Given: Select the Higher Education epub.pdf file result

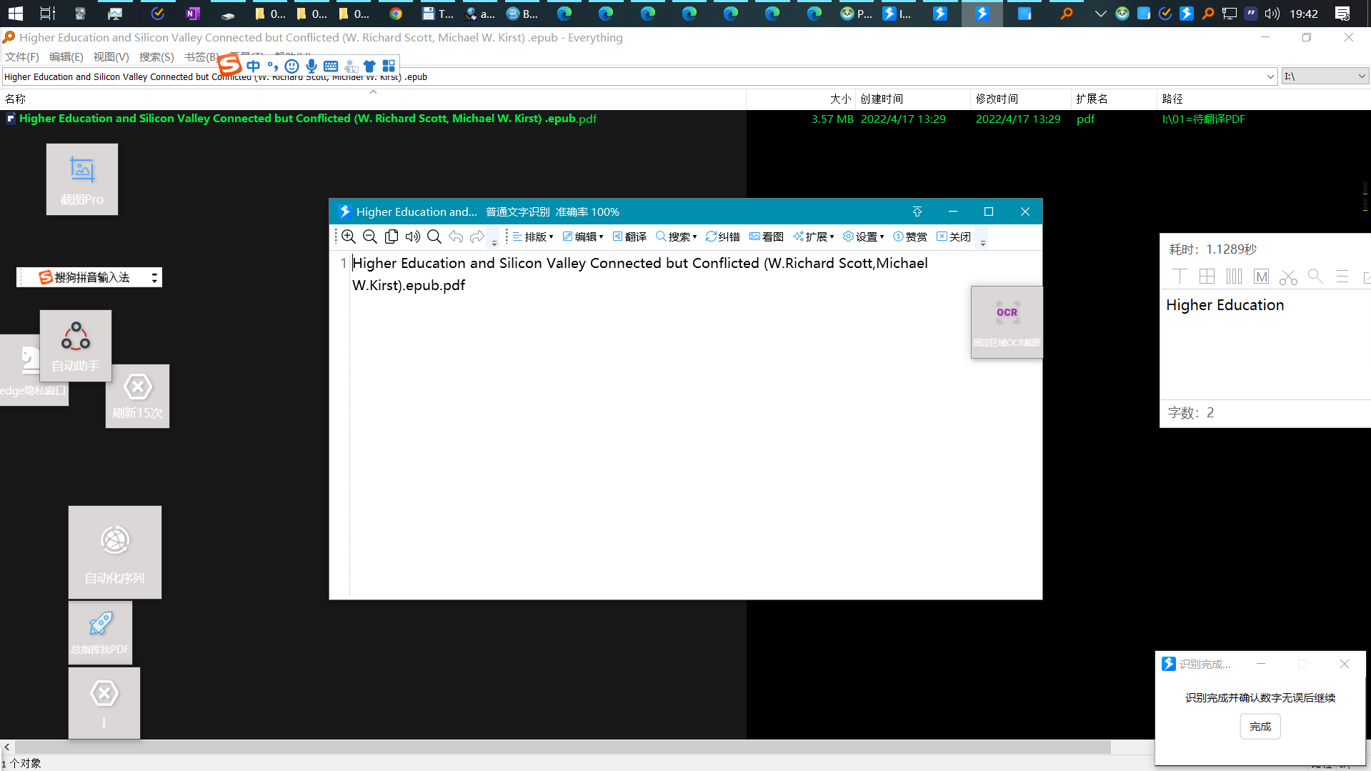Looking at the screenshot, I should tap(308, 119).
